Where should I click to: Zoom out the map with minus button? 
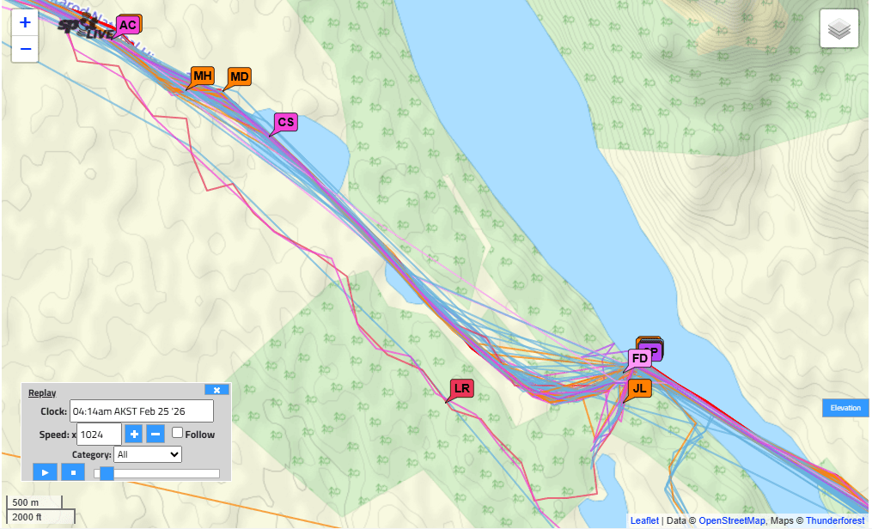pyautogui.click(x=25, y=49)
